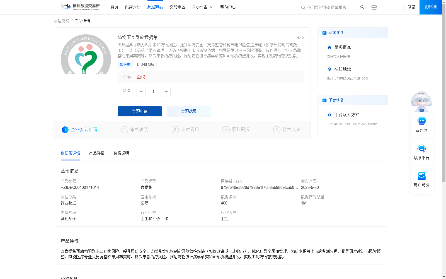Click step 2 审核确认
Screen dimensions: 446x279
(135, 130)
